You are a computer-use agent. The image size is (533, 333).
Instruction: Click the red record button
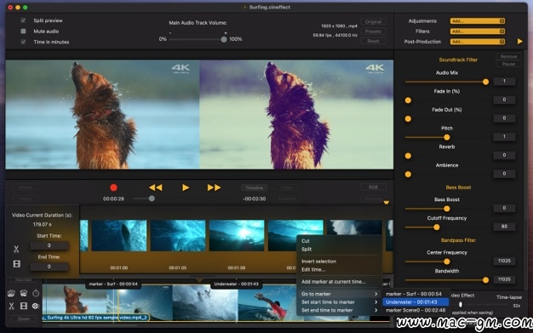pos(113,187)
